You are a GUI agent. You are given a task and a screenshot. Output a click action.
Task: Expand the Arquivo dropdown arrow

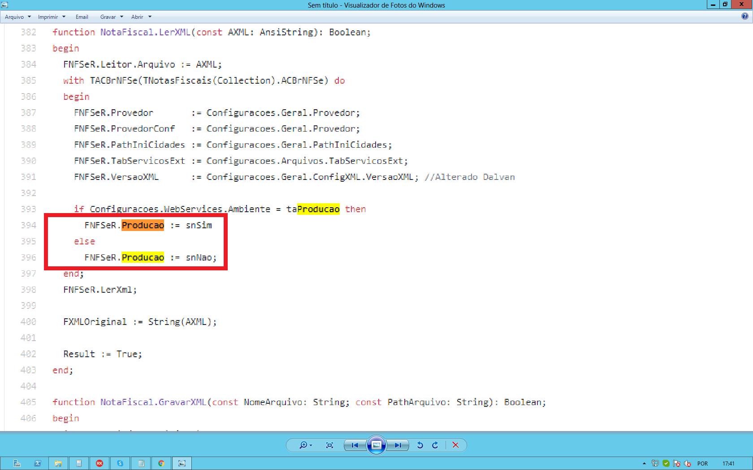[x=29, y=17]
